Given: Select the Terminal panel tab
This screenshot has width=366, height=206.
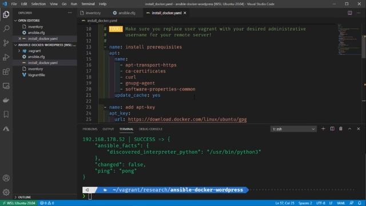Looking at the screenshot, I should (x=126, y=129).
